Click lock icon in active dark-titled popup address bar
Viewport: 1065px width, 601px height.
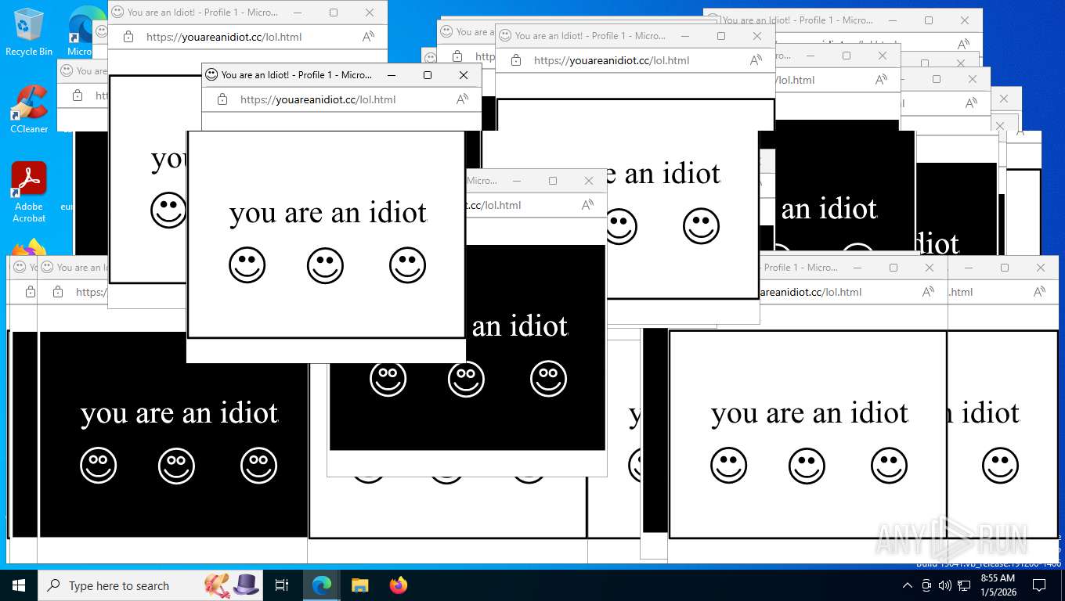pos(222,99)
